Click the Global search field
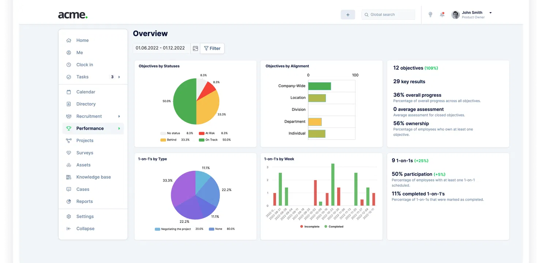 tap(388, 15)
